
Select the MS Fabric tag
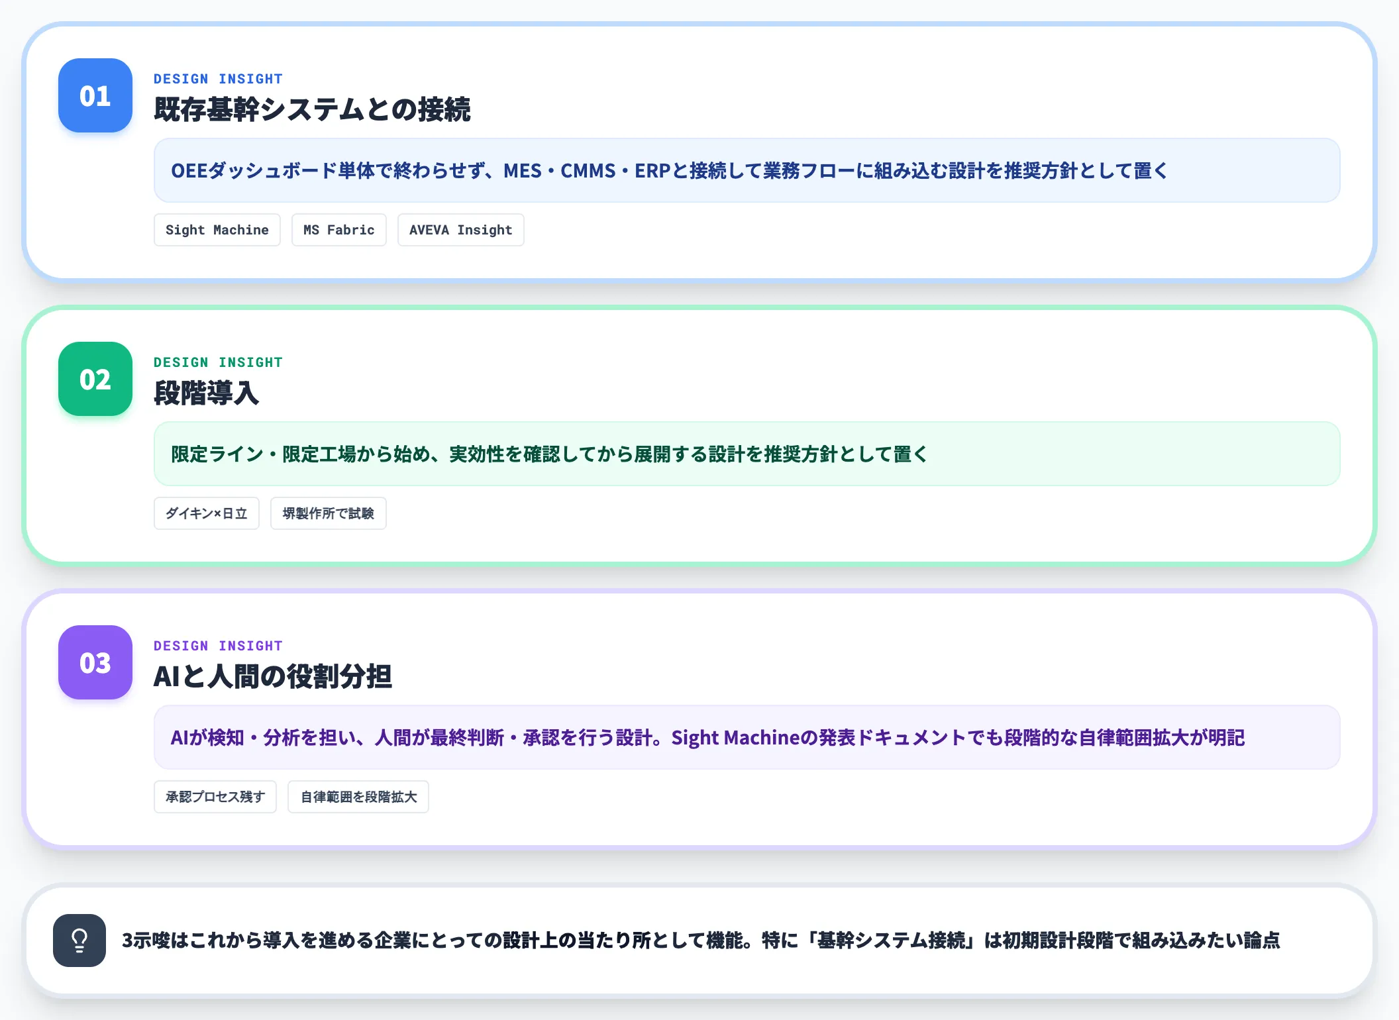339,230
